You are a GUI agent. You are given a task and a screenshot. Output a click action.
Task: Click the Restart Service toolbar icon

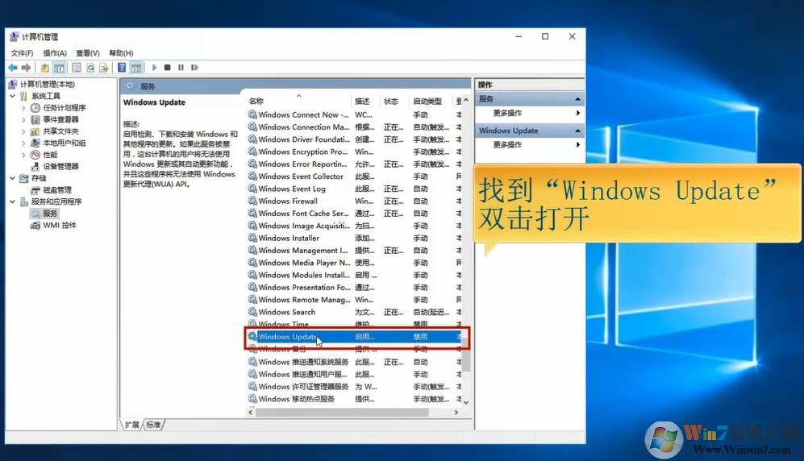194,68
